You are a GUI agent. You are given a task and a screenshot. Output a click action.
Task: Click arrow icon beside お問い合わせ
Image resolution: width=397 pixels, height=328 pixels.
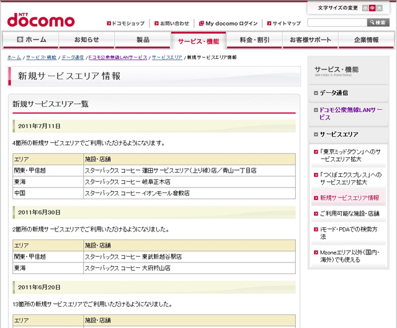155,24
